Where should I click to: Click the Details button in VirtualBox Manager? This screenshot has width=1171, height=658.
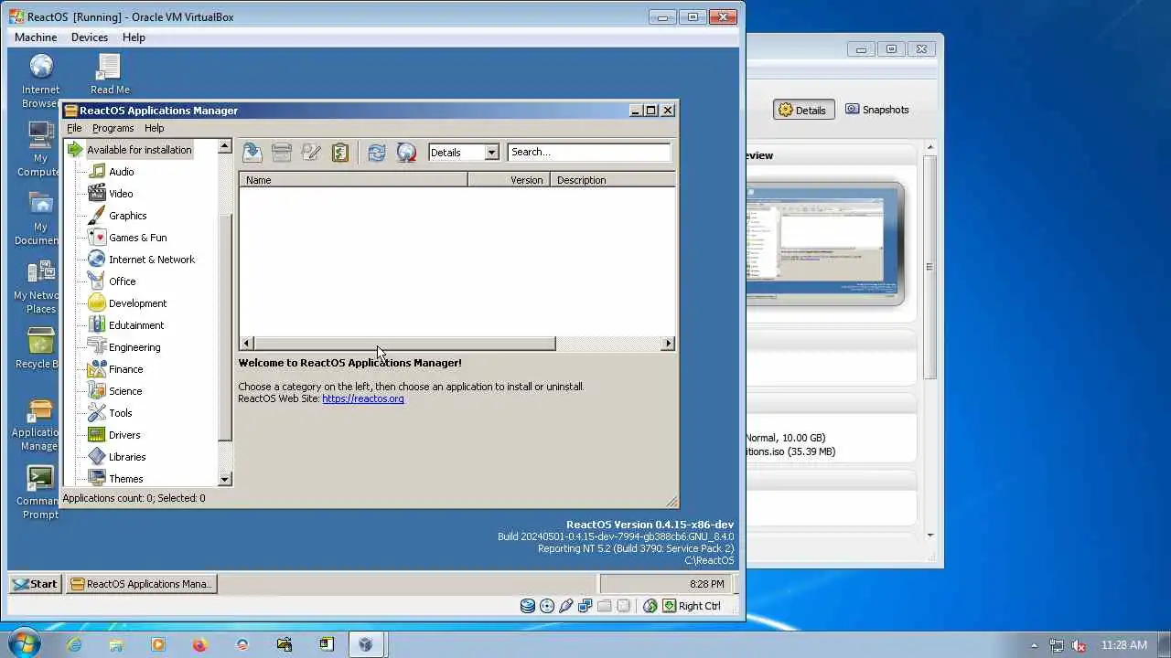click(802, 110)
